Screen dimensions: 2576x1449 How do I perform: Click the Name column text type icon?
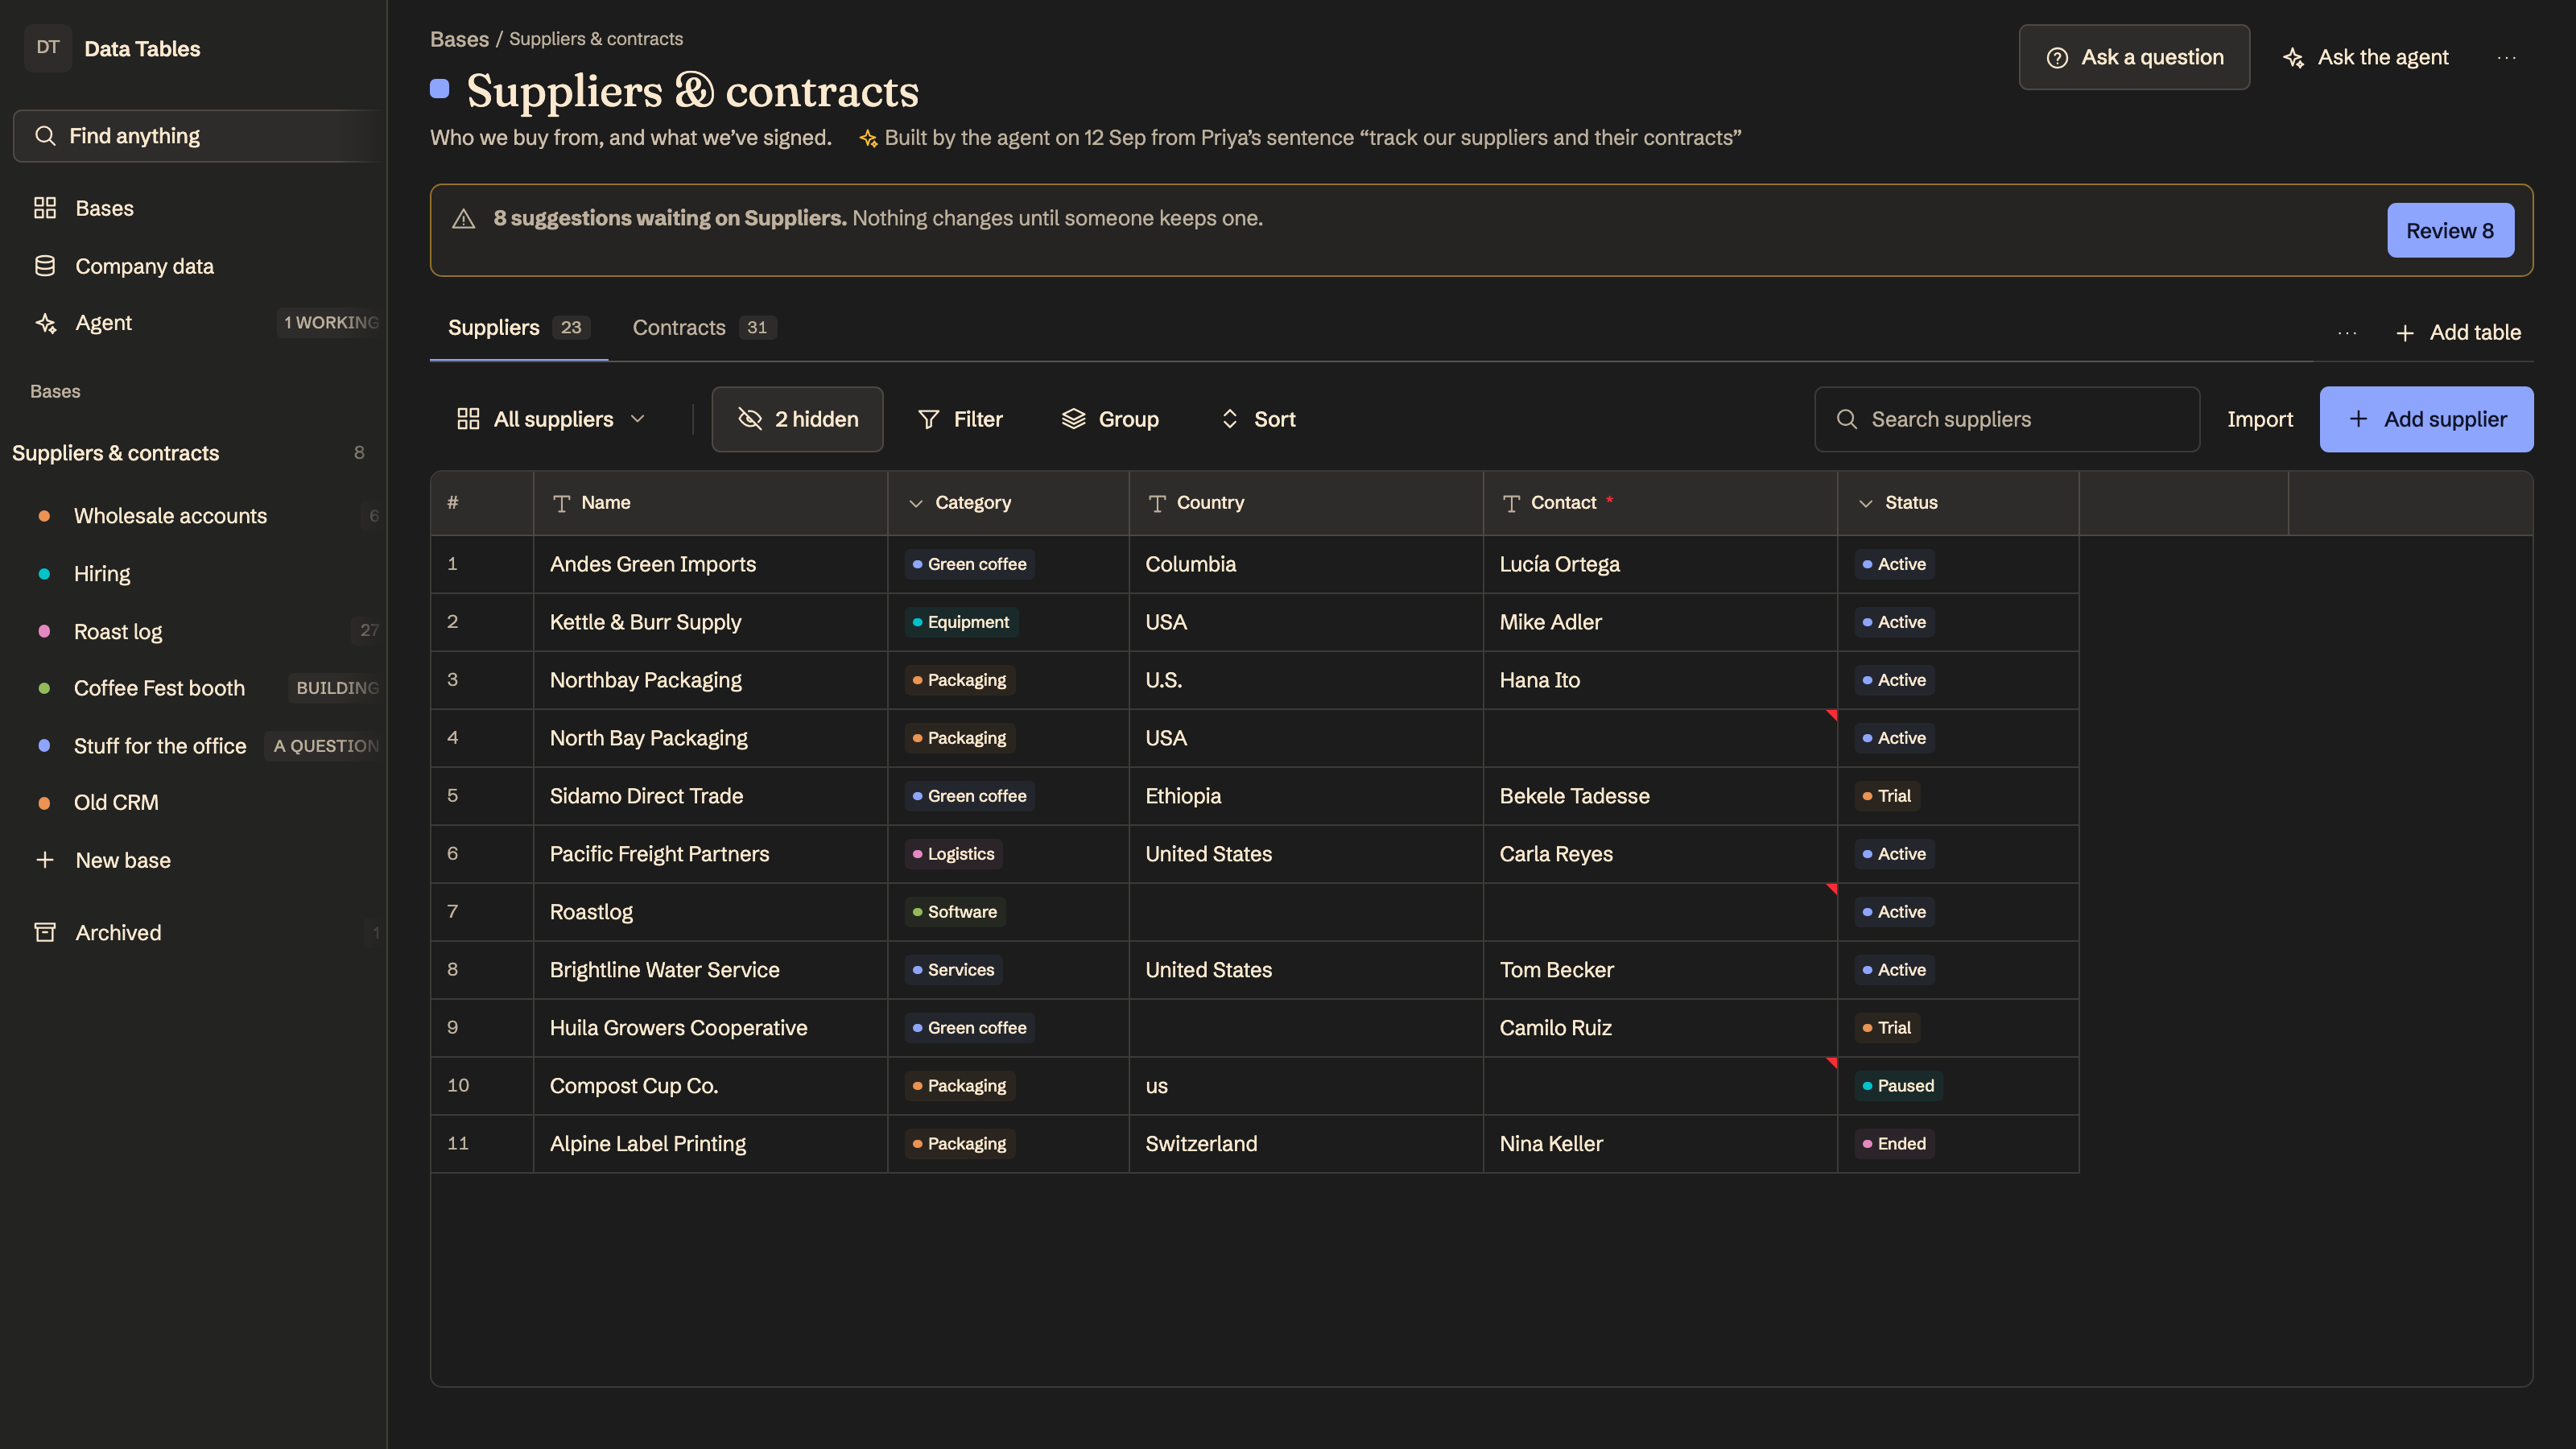561,503
